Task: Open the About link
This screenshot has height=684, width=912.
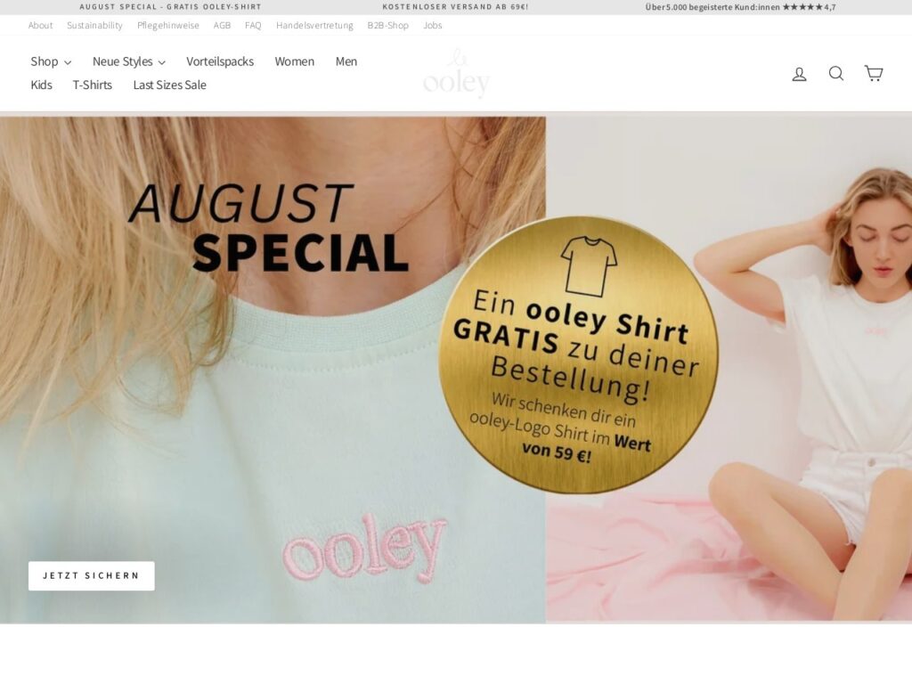Action: pos(40,26)
